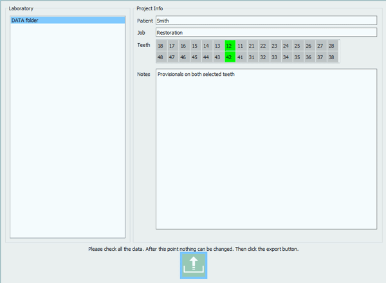Screen dimensions: 386x283
Task: Toggle tooth 28 in upper row
Action: point(331,46)
